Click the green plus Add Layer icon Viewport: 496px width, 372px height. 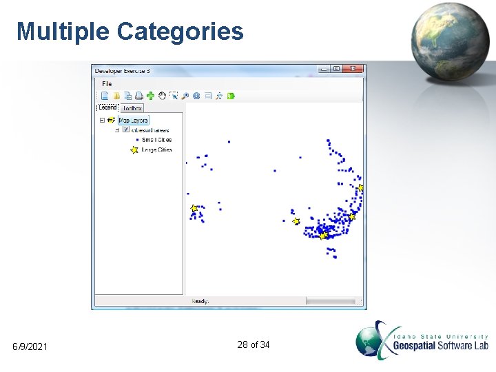[x=151, y=96]
